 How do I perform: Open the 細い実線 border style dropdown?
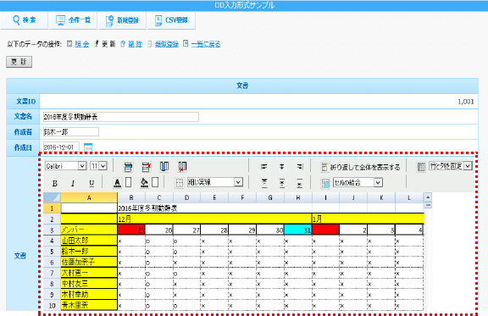tap(214, 182)
